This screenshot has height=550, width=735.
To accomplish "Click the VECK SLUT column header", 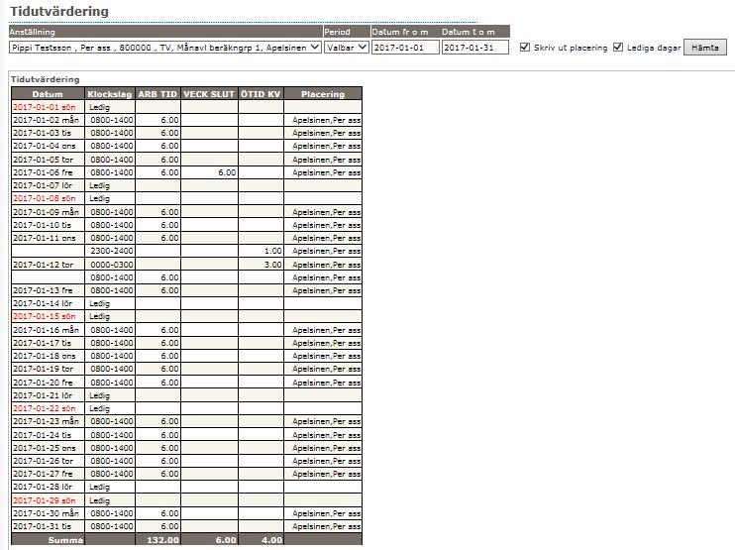I will [x=209, y=94].
